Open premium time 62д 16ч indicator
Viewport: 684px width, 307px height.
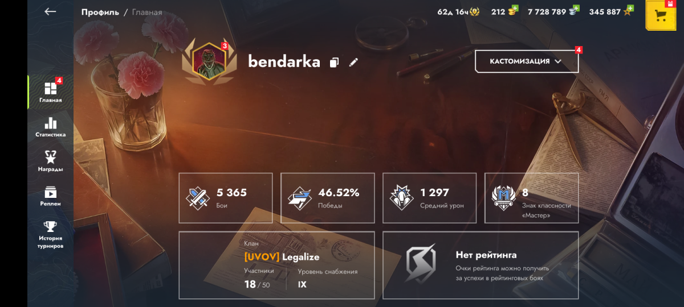[x=458, y=11]
